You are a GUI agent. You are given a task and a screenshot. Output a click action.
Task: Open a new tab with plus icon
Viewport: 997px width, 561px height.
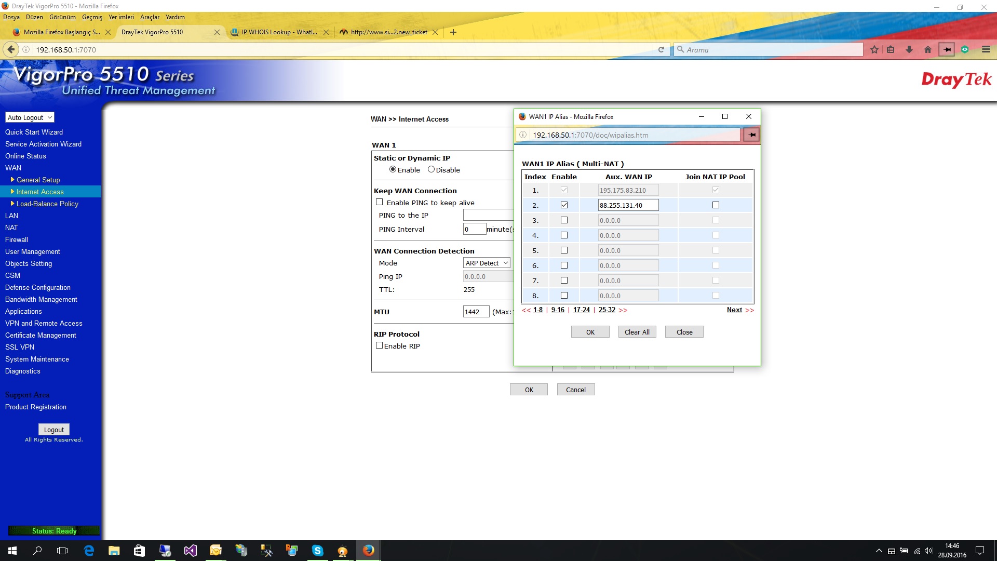click(x=453, y=32)
